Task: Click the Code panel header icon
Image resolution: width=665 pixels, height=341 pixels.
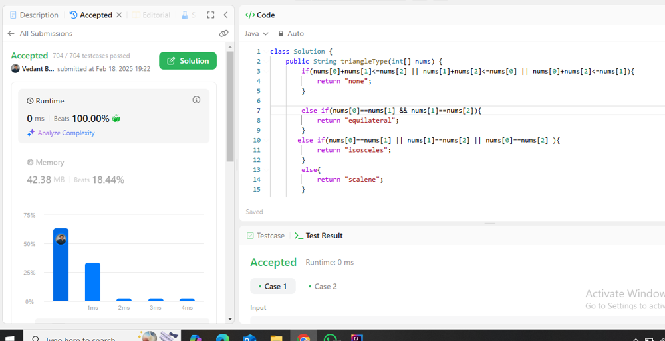Action: pos(250,15)
